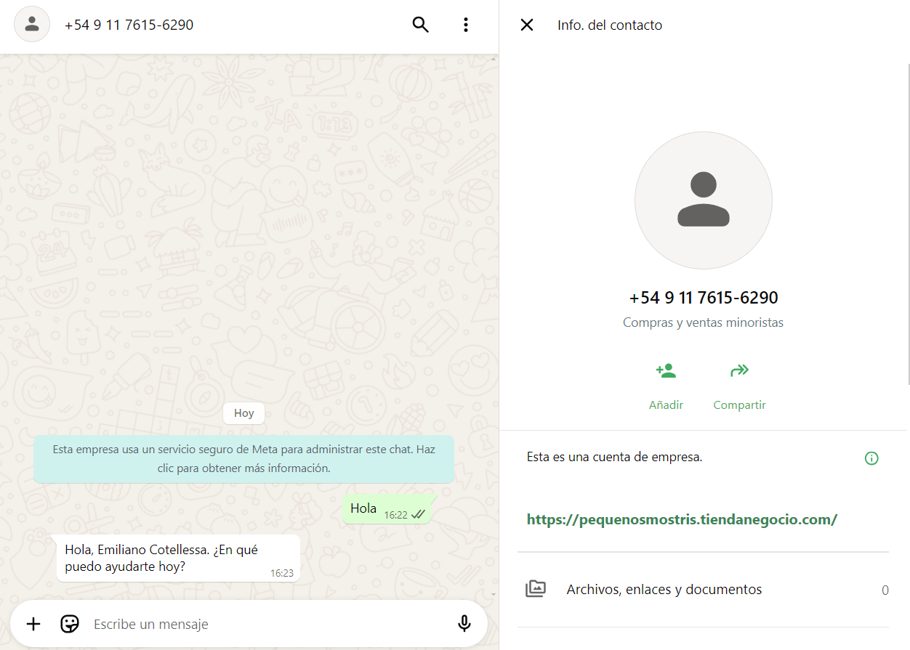The height and width of the screenshot is (650, 910).
Task: Click the microphone voice message icon
Action: click(x=464, y=624)
